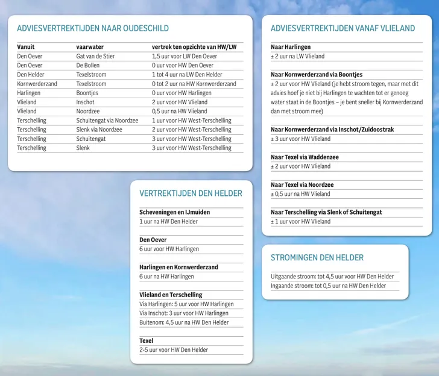Screen dimensions: 439x376
Task: Click the 'Adviesvertrektijden vanaf Vlieland' heading
Action: point(343,28)
